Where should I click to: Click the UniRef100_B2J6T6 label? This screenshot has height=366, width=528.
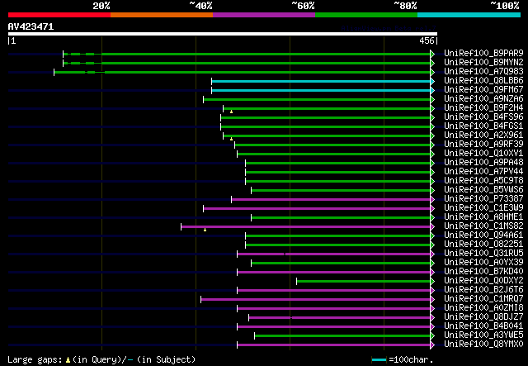pos(483,290)
